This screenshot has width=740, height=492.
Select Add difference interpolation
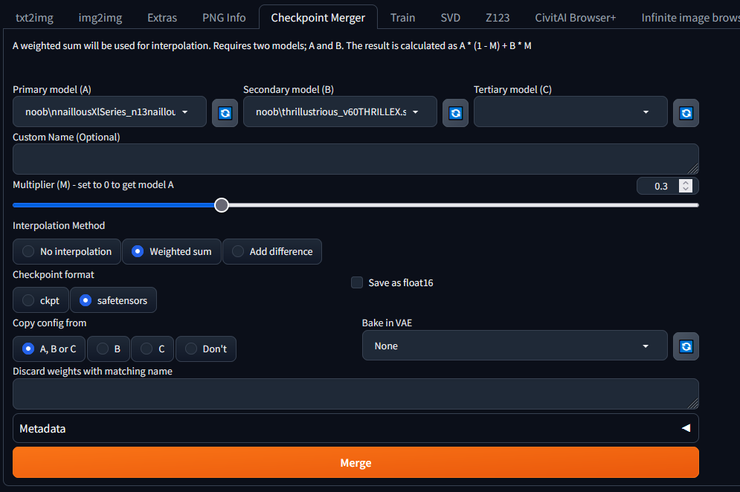[272, 251]
